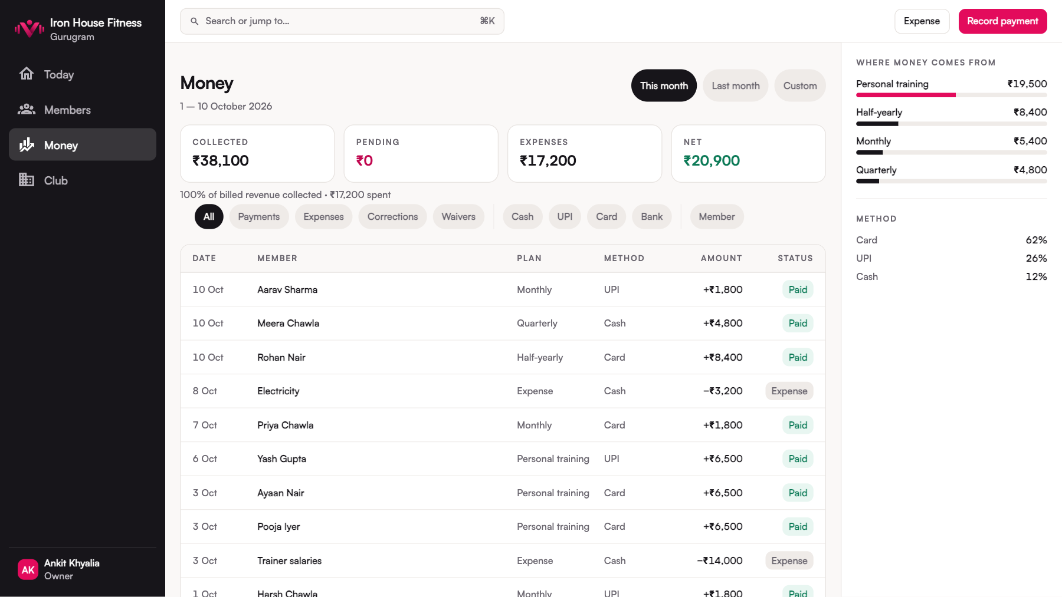Image resolution: width=1062 pixels, height=597 pixels.
Task: Open Meera Chawla payment row
Action: pyautogui.click(x=503, y=324)
